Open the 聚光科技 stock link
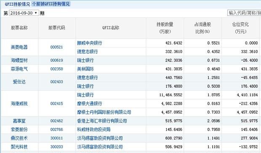The width and height of the screenshot is (261, 153). tap(19, 147)
